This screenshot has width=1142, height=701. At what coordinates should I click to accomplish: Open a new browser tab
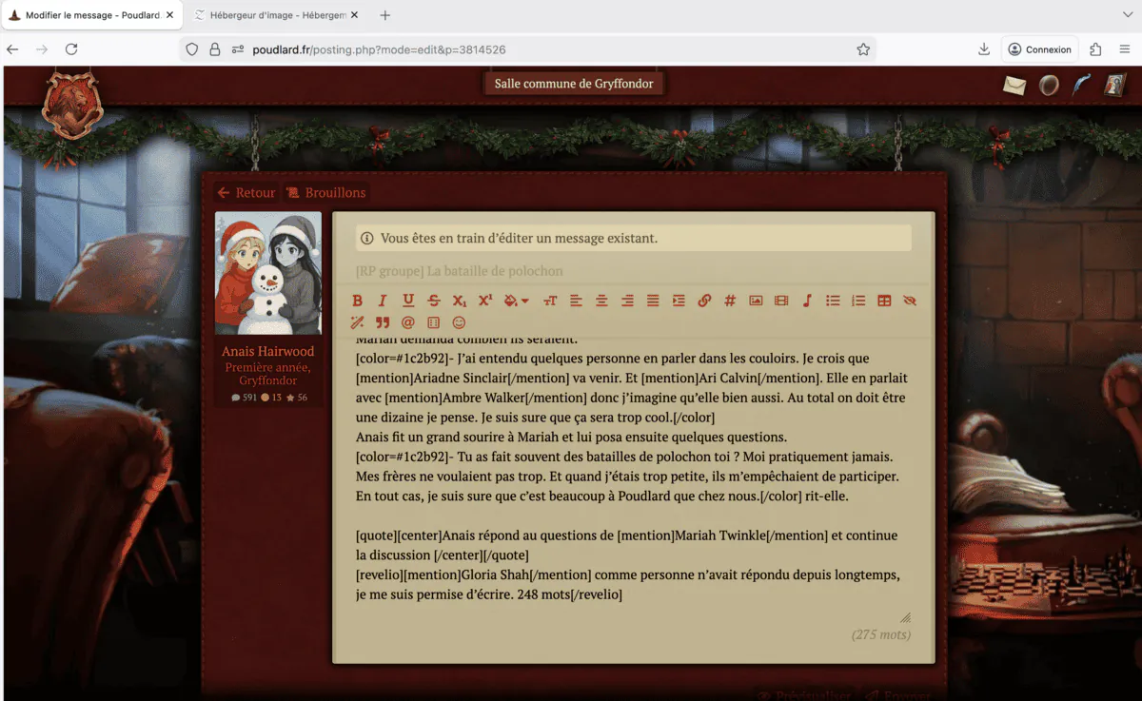385,15
